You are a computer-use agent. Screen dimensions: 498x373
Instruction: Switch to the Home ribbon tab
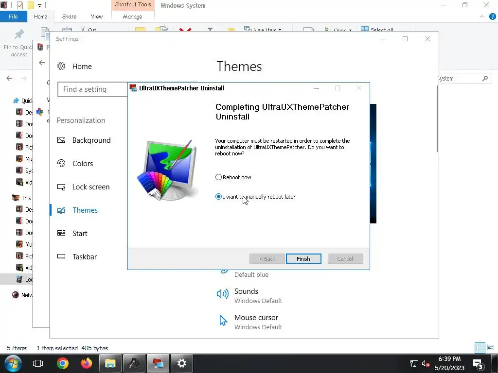click(41, 17)
